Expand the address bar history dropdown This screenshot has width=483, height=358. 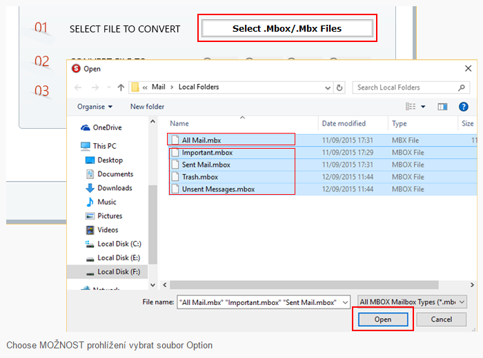(326, 87)
